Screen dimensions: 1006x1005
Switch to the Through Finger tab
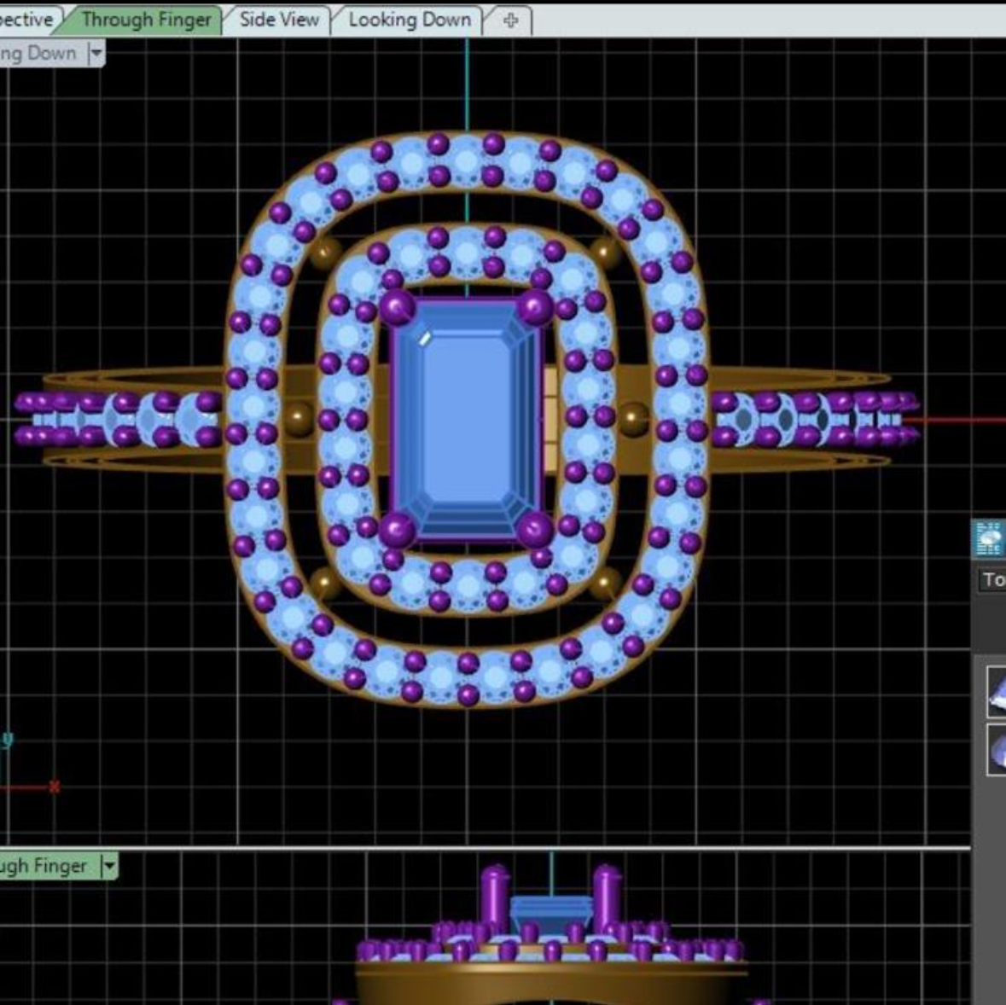click(x=146, y=20)
